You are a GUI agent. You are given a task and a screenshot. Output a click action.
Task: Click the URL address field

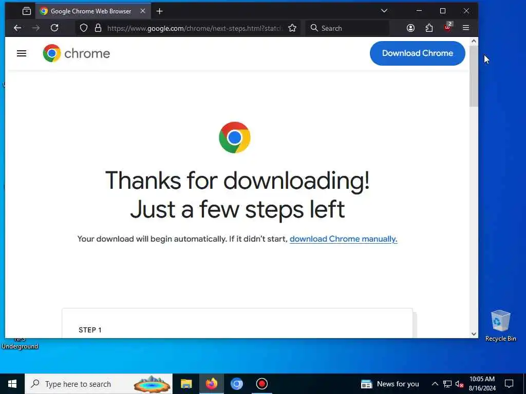click(x=195, y=29)
